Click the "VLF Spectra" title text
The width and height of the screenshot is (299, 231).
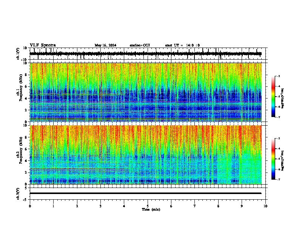43,45
